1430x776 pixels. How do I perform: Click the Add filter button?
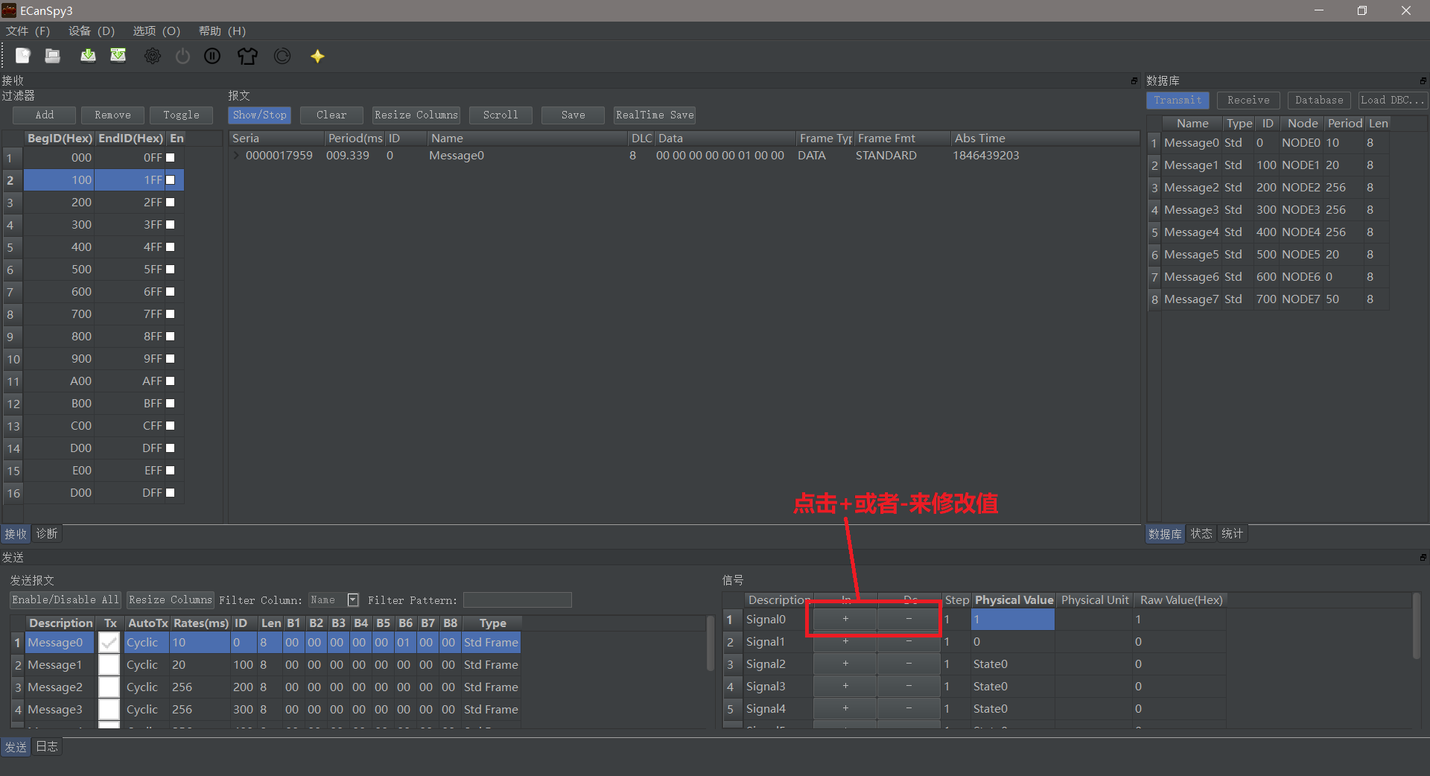45,115
